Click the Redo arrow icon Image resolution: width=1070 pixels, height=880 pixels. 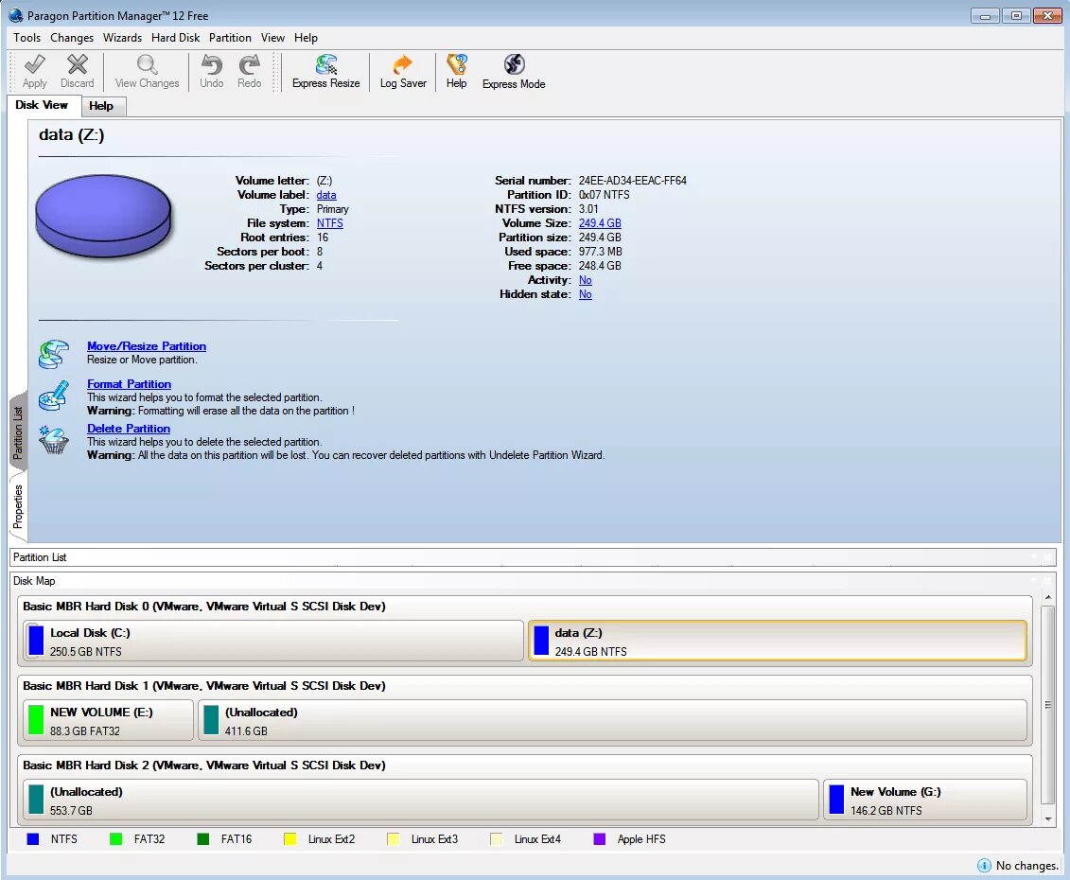point(249,65)
